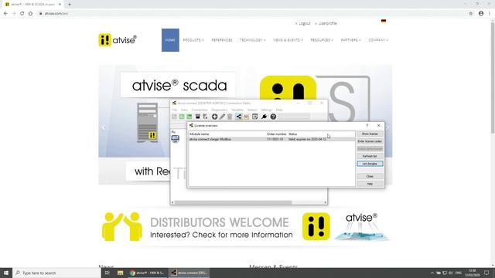This screenshot has height=278, width=495.
Task: Click the trash delete icon in atvise connect toolbar
Action: pos(230,117)
